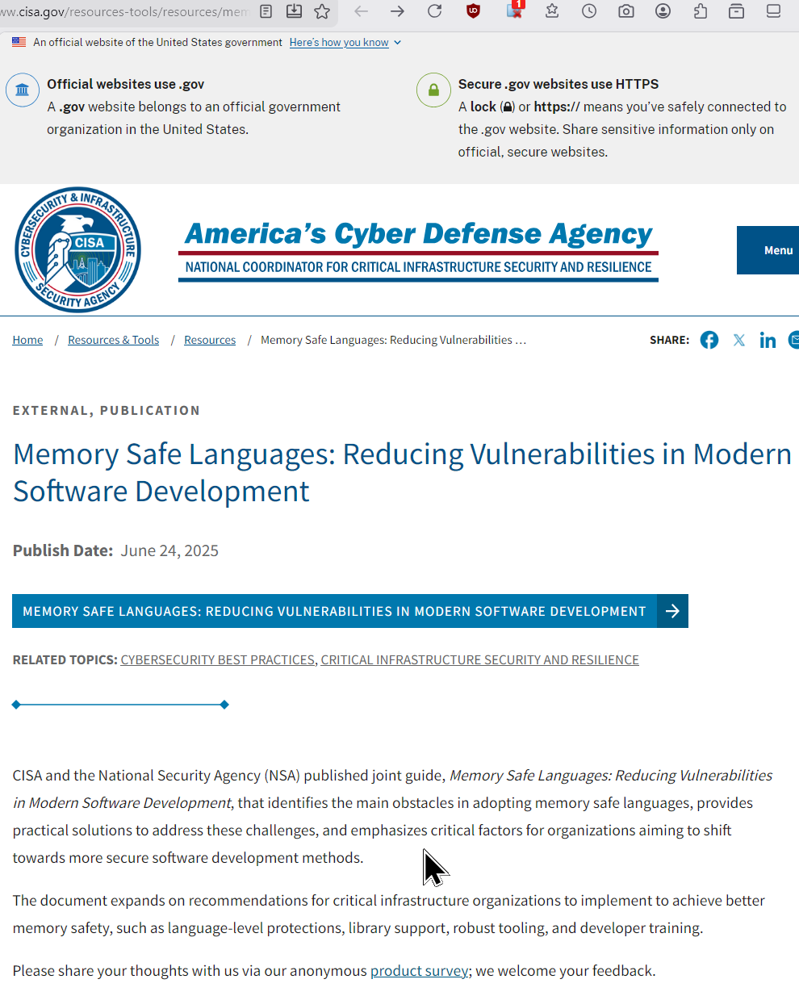The height and width of the screenshot is (996, 799).
Task: Open Resources breadcrumb link
Action: point(210,340)
